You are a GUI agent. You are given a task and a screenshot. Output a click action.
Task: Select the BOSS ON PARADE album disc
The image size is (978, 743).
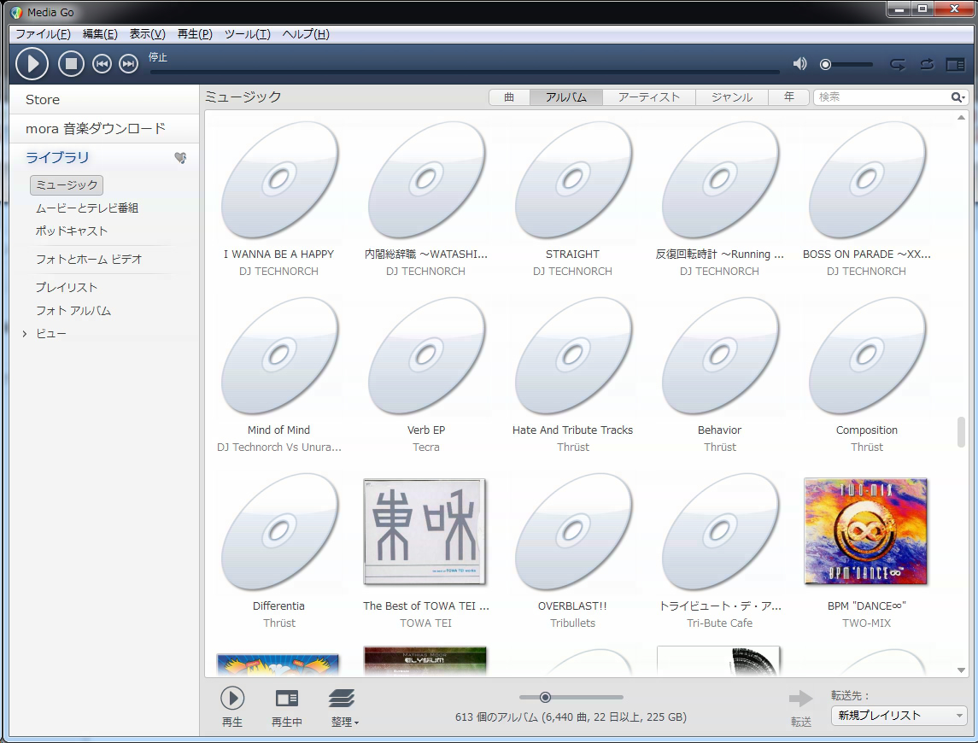pos(866,179)
